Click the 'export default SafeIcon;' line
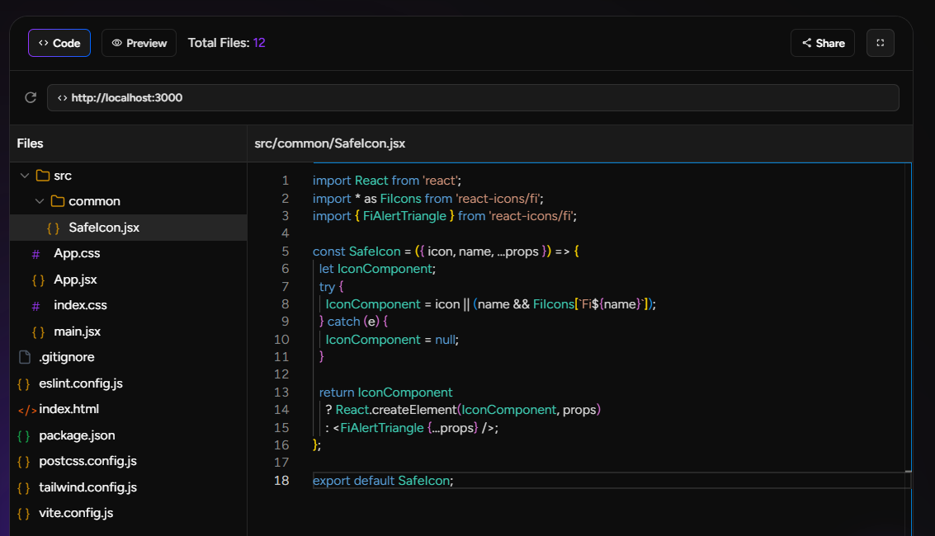The width and height of the screenshot is (935, 536). click(x=383, y=481)
